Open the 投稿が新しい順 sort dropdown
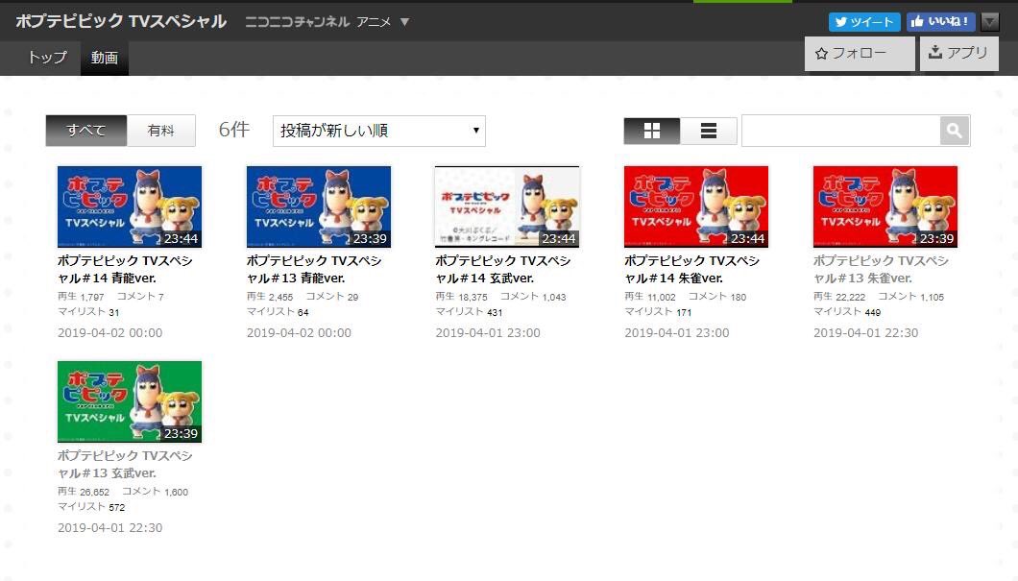The width and height of the screenshot is (1018, 581). (379, 132)
